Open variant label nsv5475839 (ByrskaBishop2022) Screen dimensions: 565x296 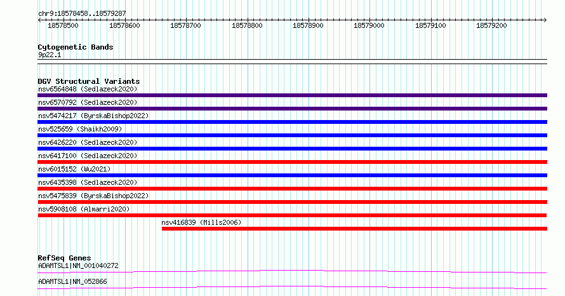point(93,196)
